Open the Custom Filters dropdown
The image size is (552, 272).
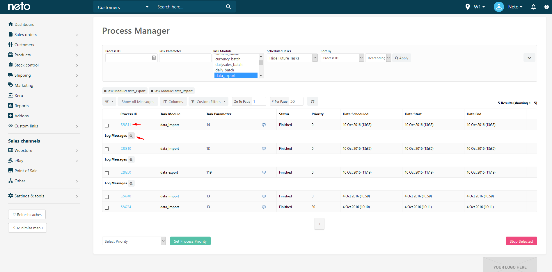coord(208,102)
